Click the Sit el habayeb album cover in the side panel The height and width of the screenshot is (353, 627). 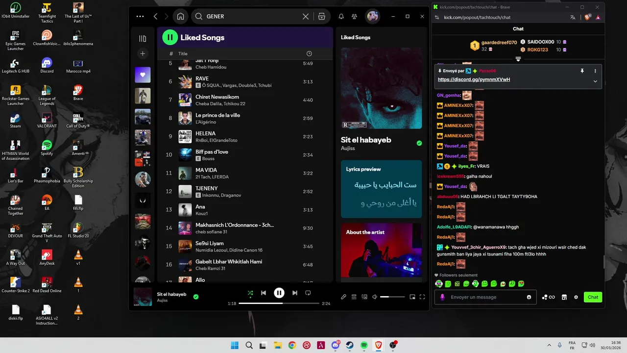point(381,88)
